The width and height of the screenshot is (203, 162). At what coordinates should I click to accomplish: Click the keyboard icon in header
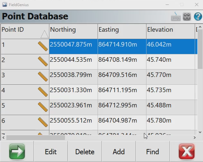pos(176,16)
